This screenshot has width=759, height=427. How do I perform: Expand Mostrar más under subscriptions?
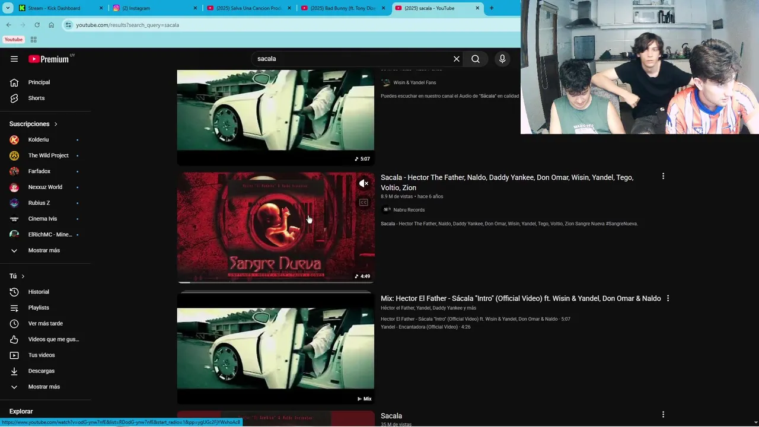click(45, 250)
